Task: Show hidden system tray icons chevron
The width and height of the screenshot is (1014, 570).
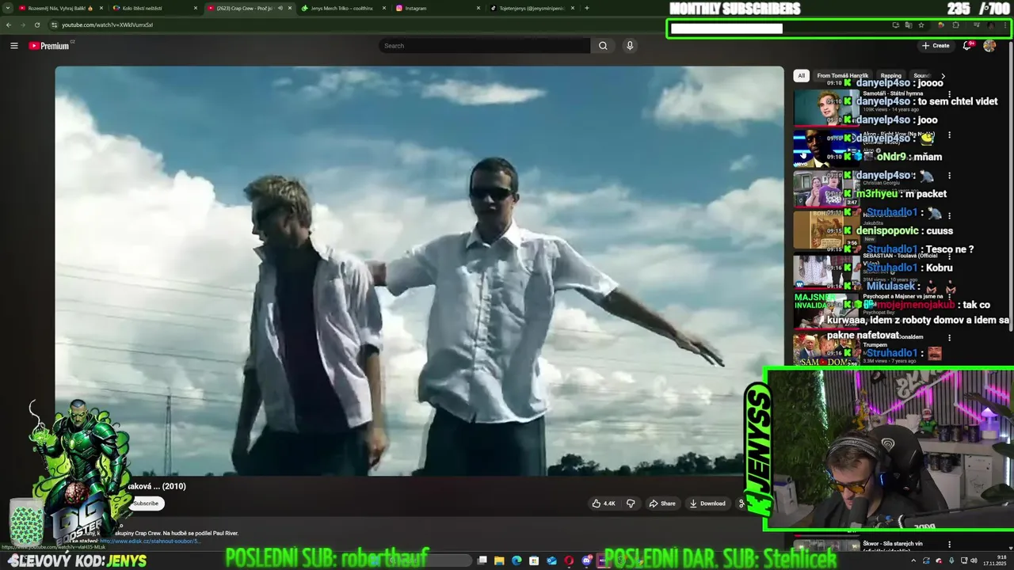Action: point(913,560)
